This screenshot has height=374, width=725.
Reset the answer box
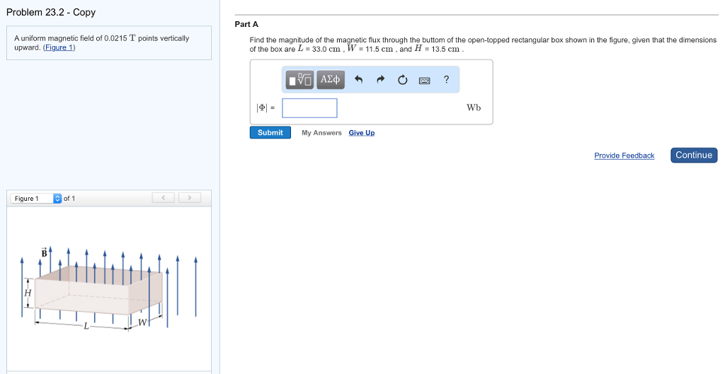coord(403,80)
